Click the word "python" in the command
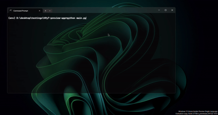Screen dimensions: 218x115 [x=71, y=18]
